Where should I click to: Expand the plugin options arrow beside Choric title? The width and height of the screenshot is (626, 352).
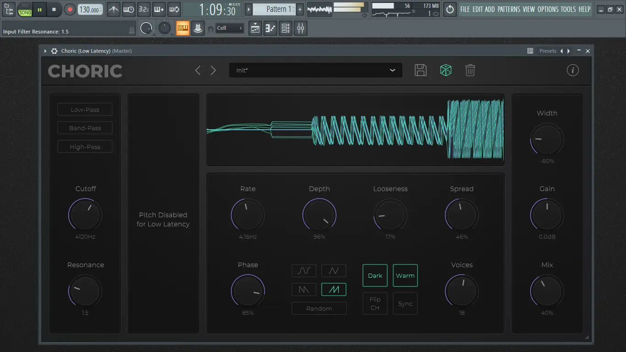(45, 51)
